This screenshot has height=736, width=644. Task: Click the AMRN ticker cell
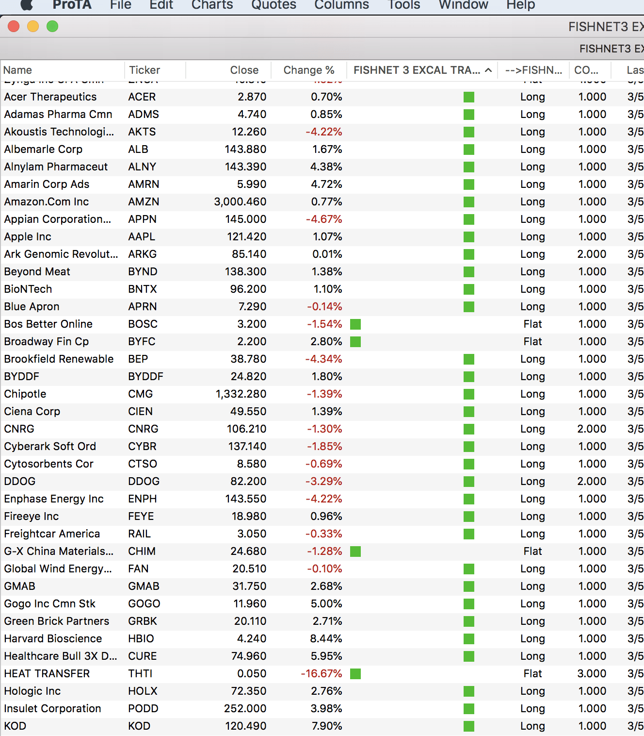coord(144,184)
